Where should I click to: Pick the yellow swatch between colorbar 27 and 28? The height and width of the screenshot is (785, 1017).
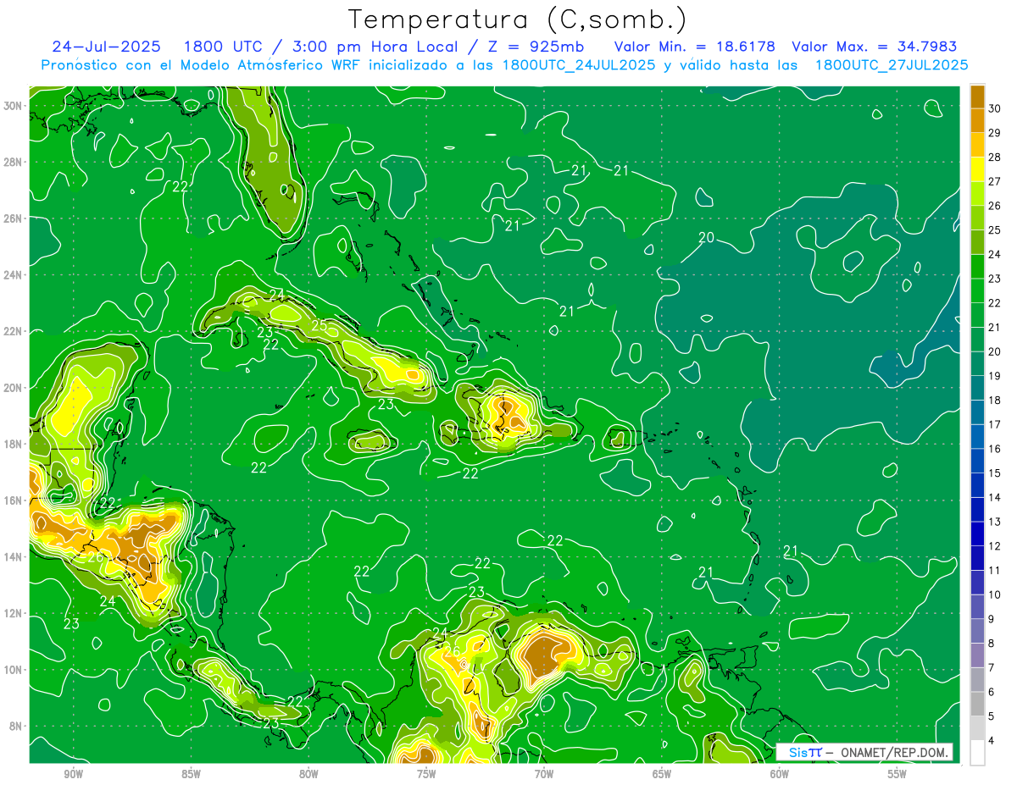977,169
